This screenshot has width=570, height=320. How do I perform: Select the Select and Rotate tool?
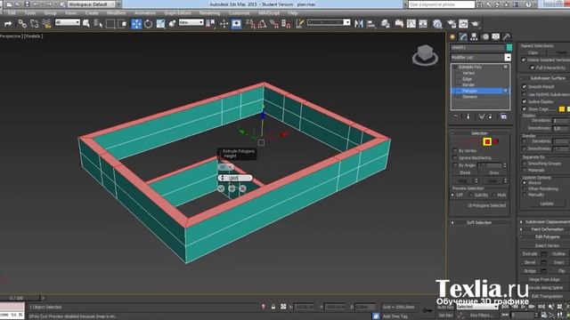point(149,24)
